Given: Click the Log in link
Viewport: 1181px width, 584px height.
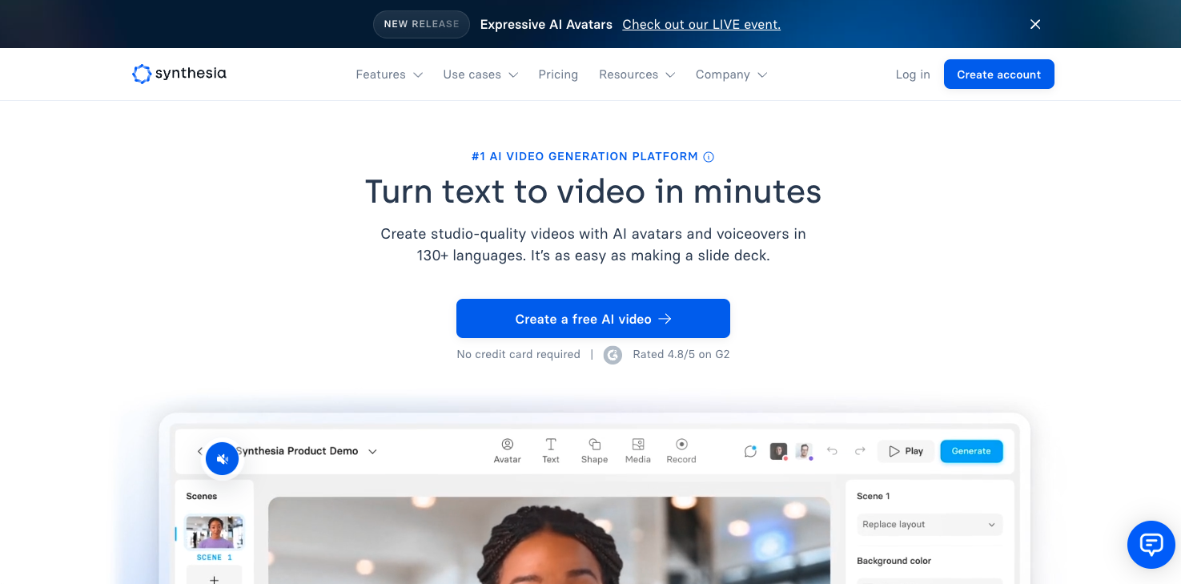Looking at the screenshot, I should (913, 75).
